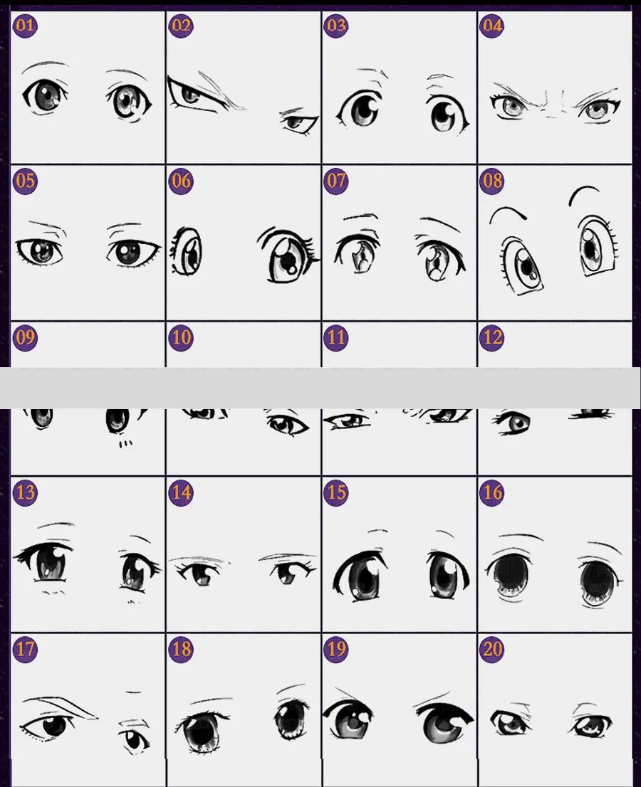Image resolution: width=641 pixels, height=787 pixels.
Task: Select the narrow eye style thumbnail 02
Action: [243, 87]
